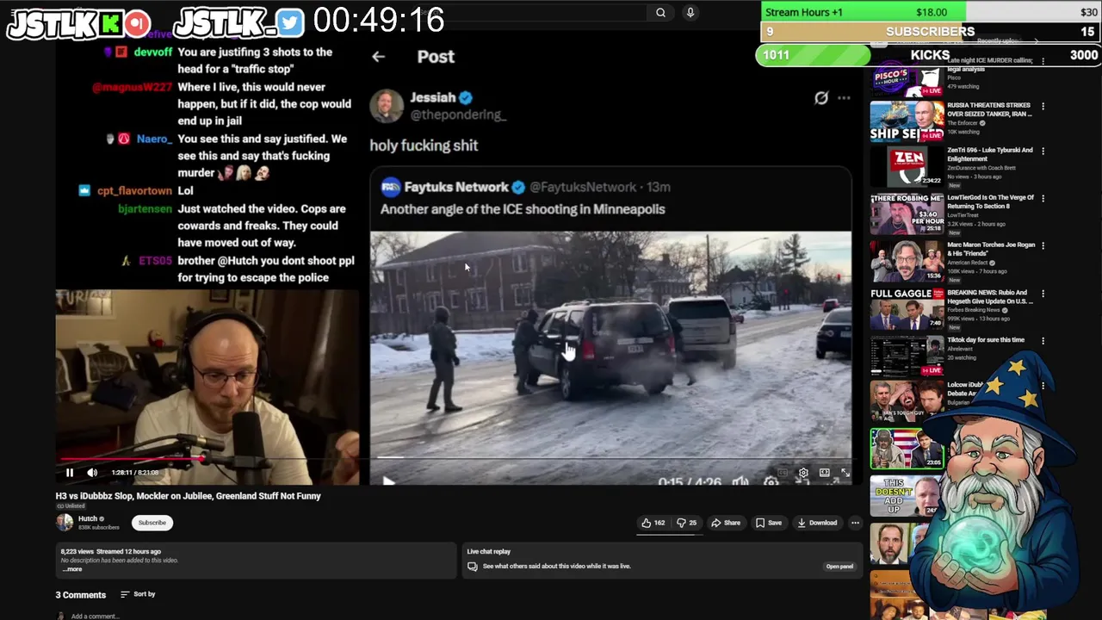Open options for Late night ICE MURDER video
The image size is (1102, 620).
1043,62
